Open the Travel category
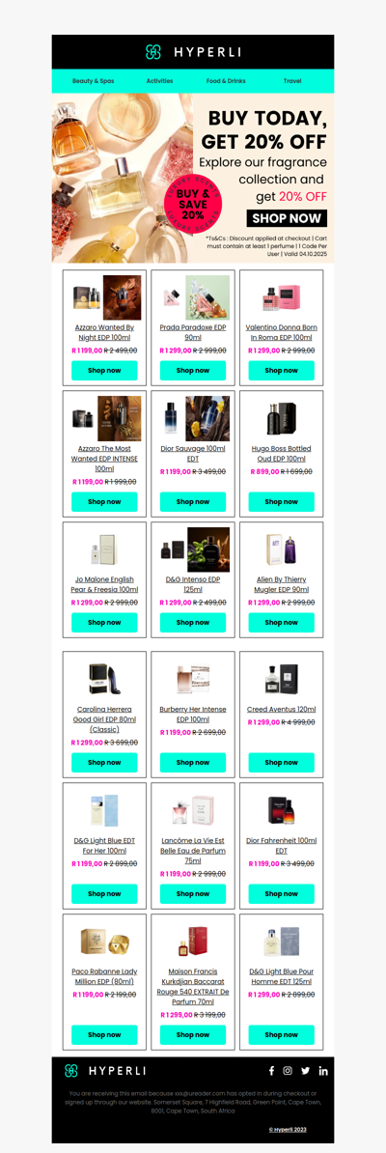Image resolution: width=386 pixels, height=1153 pixels. (291, 81)
